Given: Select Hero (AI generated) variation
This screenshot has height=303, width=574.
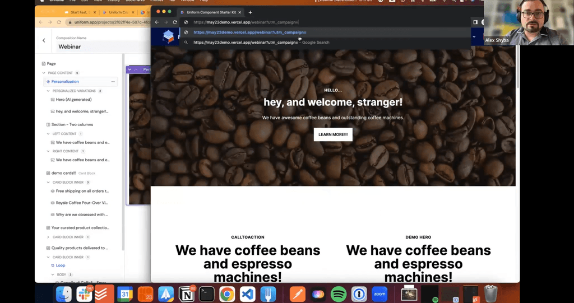Looking at the screenshot, I should tap(73, 100).
